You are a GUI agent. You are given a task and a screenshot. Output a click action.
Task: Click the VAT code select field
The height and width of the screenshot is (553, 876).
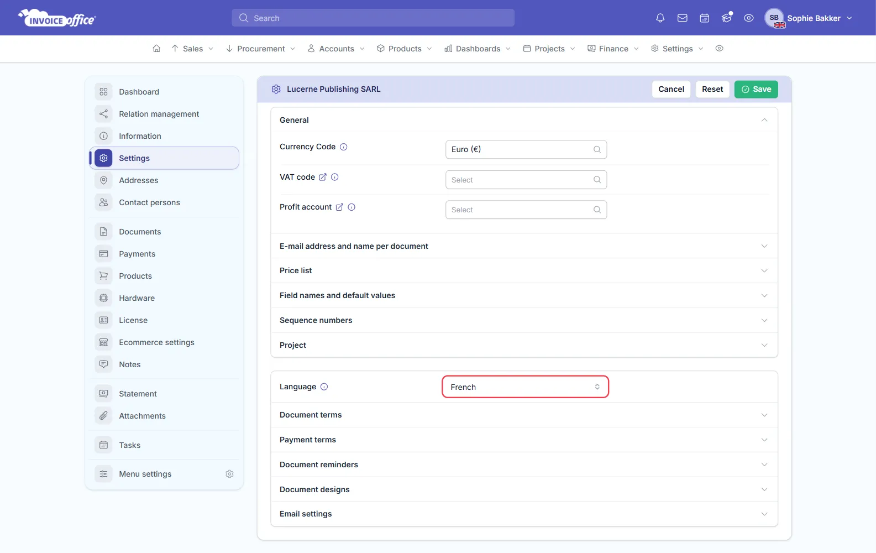point(526,180)
